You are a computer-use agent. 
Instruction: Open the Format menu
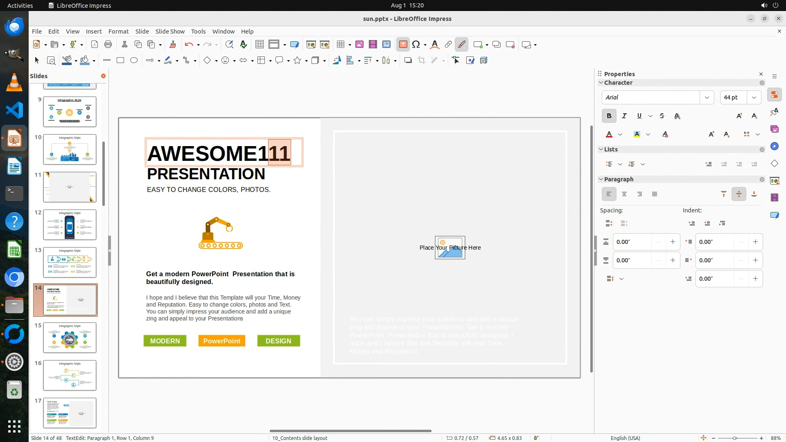[x=118, y=32]
